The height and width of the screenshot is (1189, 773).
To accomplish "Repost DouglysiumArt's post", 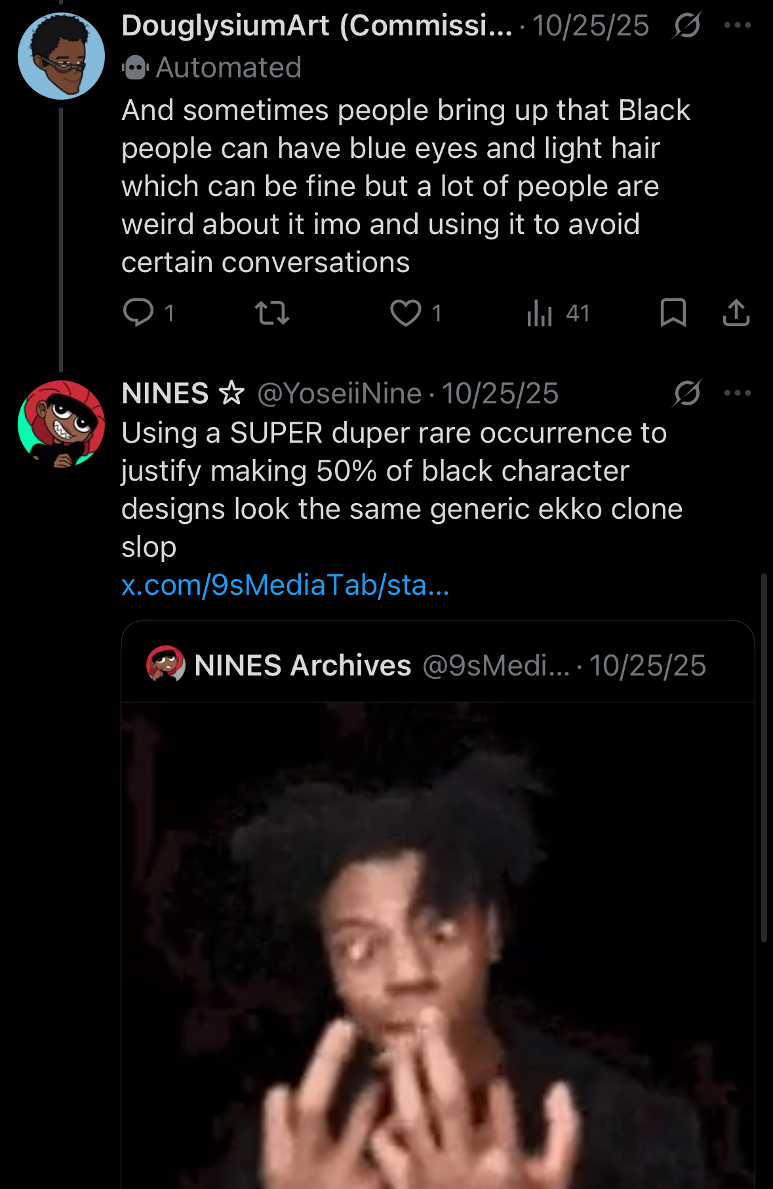I will [x=272, y=313].
